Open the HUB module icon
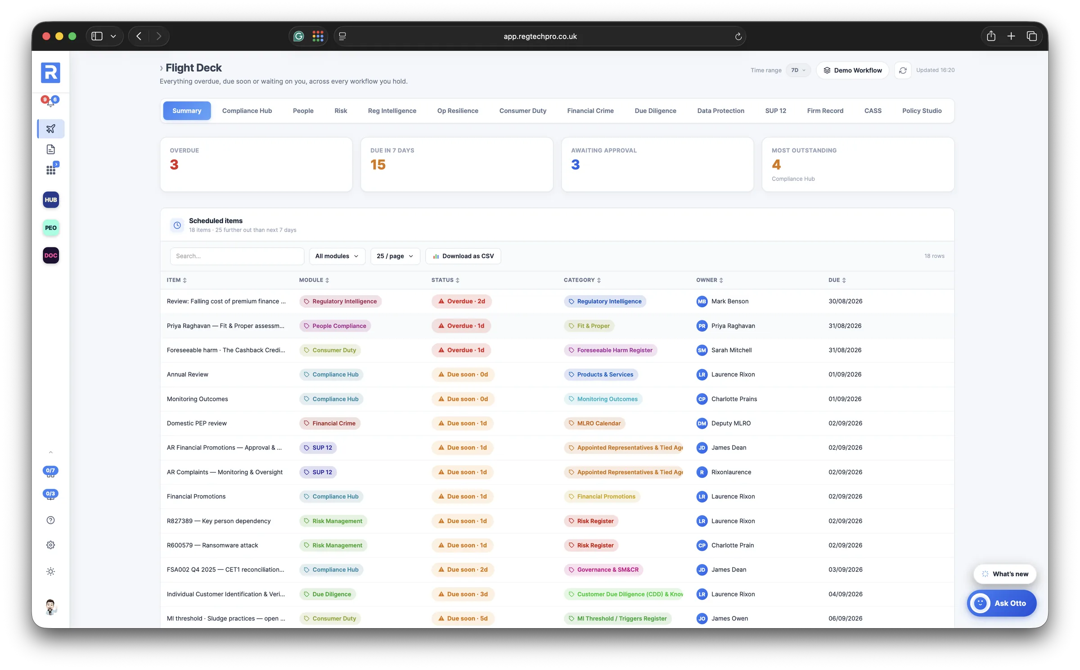 point(51,200)
